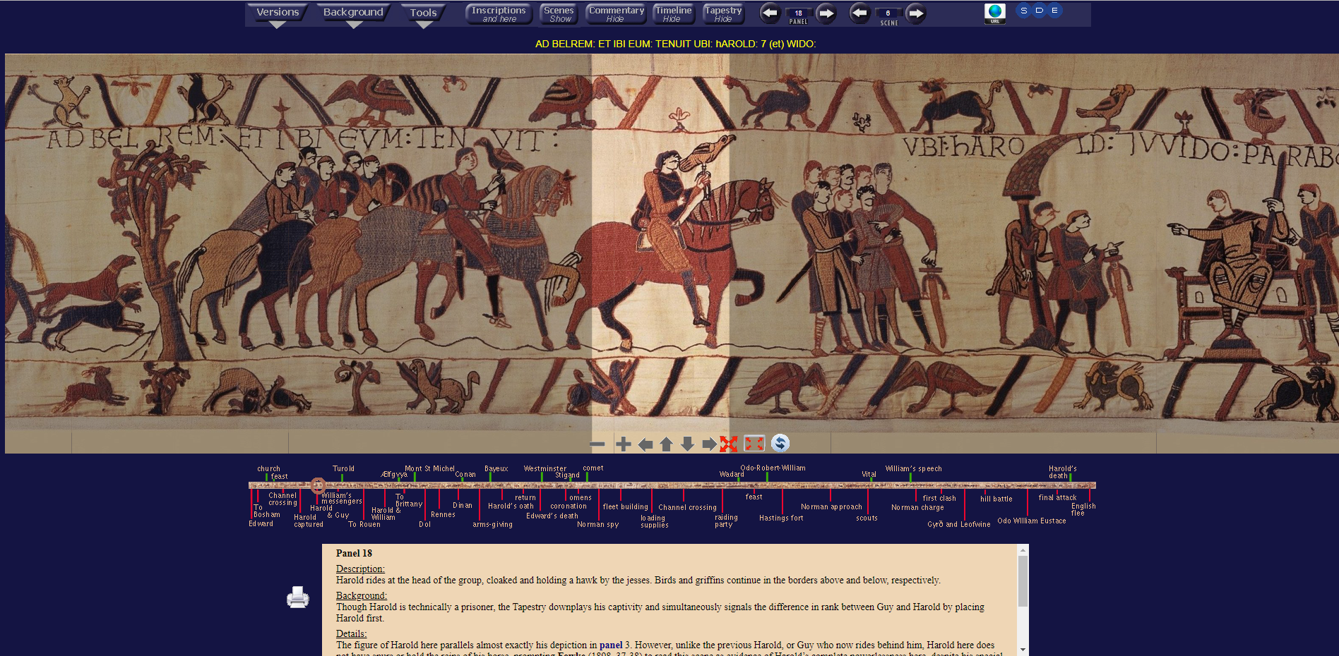The width and height of the screenshot is (1339, 656).
Task: Print the panel description via printer icon
Action: 297,597
